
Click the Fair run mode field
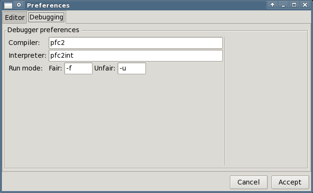pos(78,69)
